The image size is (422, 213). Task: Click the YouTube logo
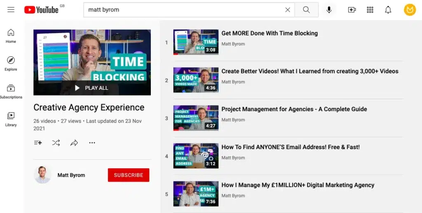click(41, 10)
